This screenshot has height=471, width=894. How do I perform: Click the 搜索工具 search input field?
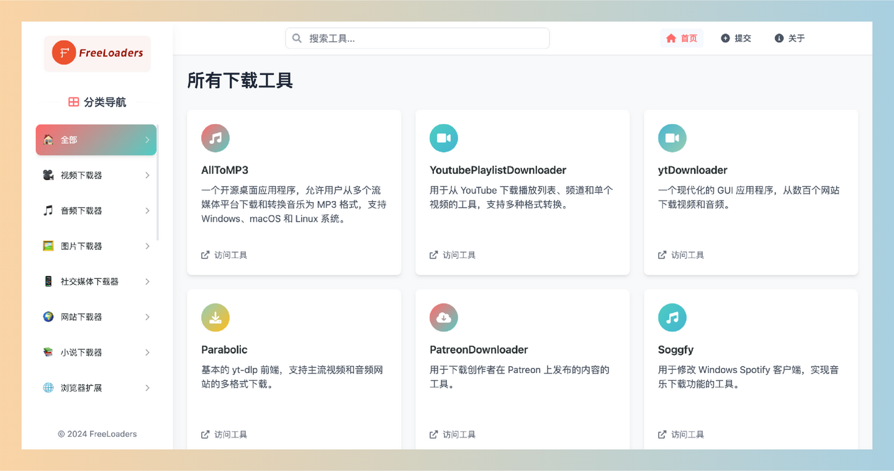click(417, 38)
